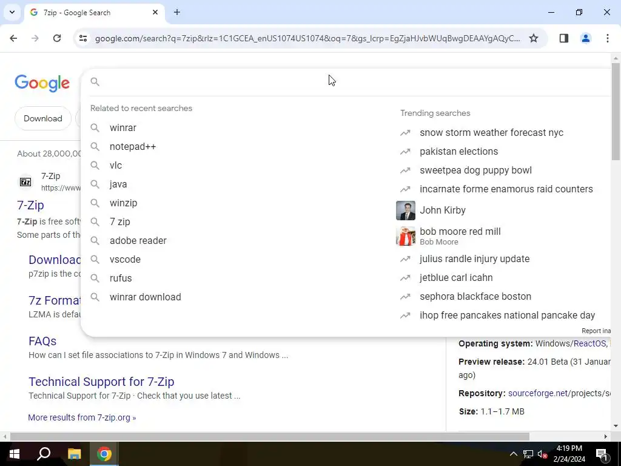The height and width of the screenshot is (466, 621).
Task: Click the John Kirby portrait thumbnail
Action: pos(406,211)
